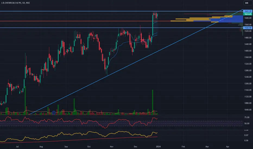
Task: Click the Dec time axis label
Action: coord(135,147)
